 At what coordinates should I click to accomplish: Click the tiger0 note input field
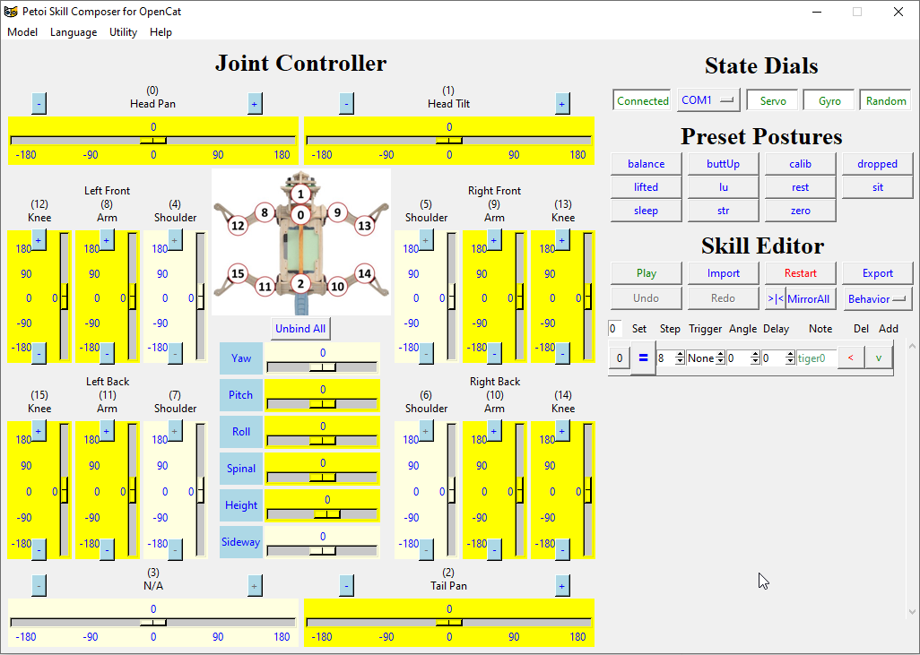click(816, 358)
